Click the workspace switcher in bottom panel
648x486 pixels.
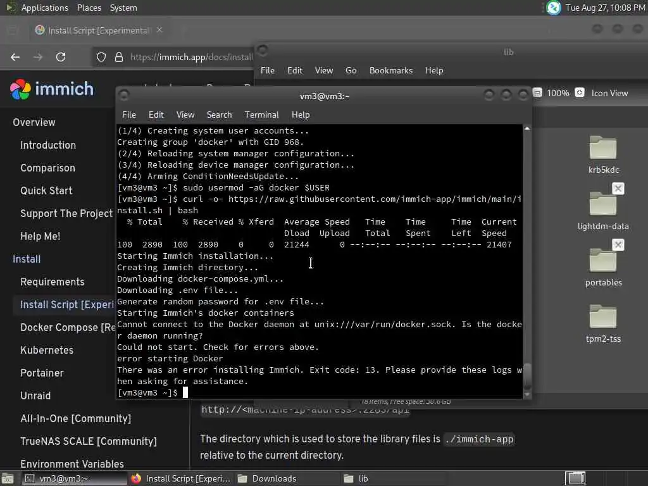point(575,478)
